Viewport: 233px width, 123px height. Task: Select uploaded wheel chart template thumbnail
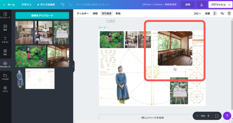[x=40, y=79]
